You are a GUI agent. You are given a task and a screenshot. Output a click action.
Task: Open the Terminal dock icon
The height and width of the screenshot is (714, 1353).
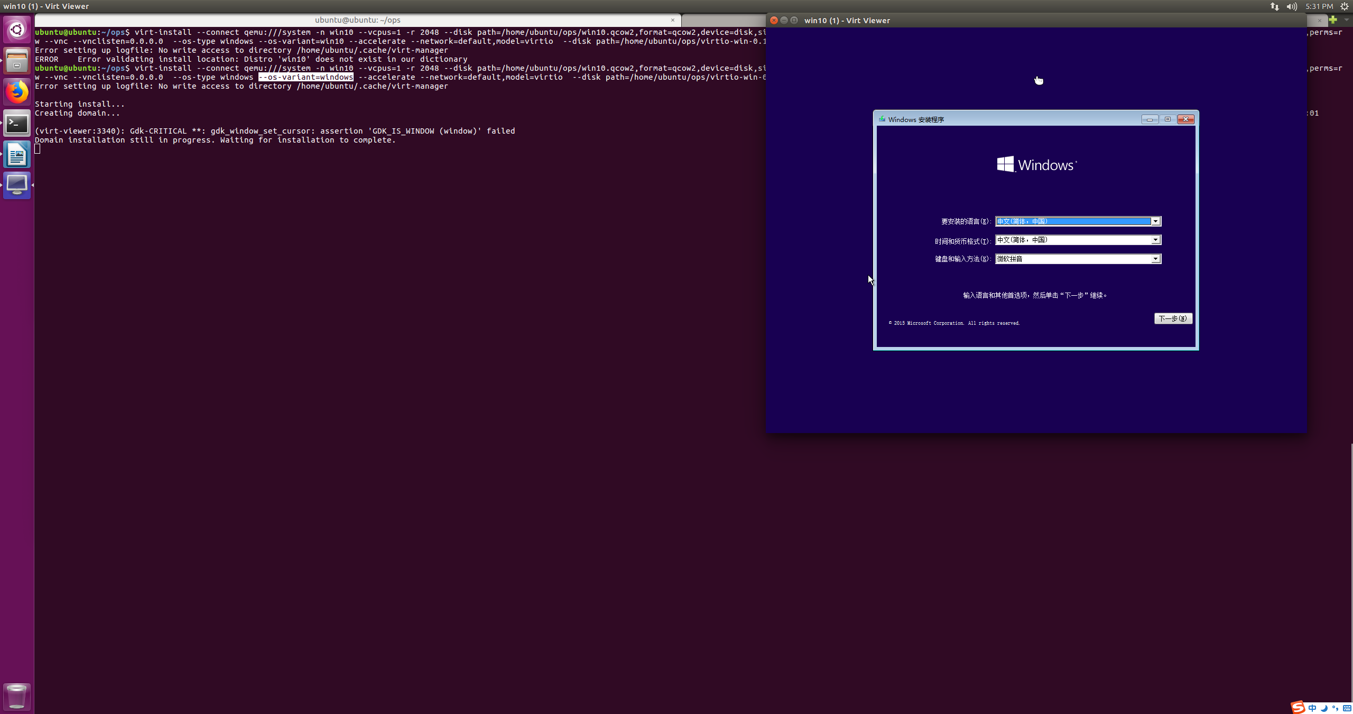[x=17, y=124]
